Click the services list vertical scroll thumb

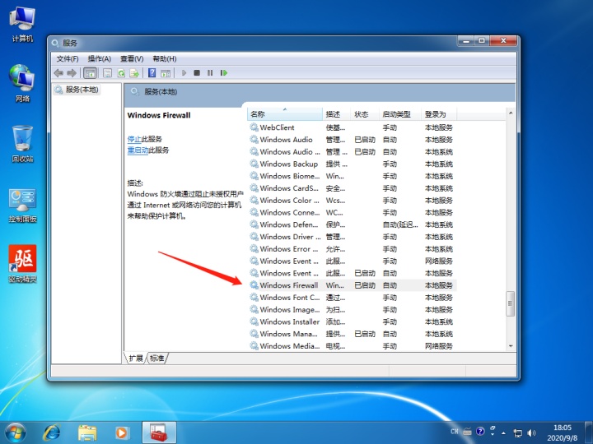tap(511, 303)
